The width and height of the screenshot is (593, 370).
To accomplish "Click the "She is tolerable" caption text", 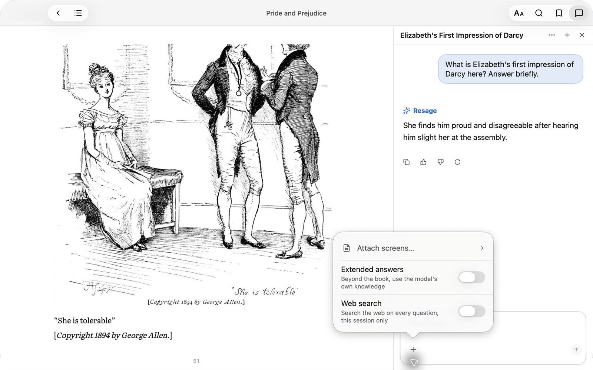I will [85, 320].
